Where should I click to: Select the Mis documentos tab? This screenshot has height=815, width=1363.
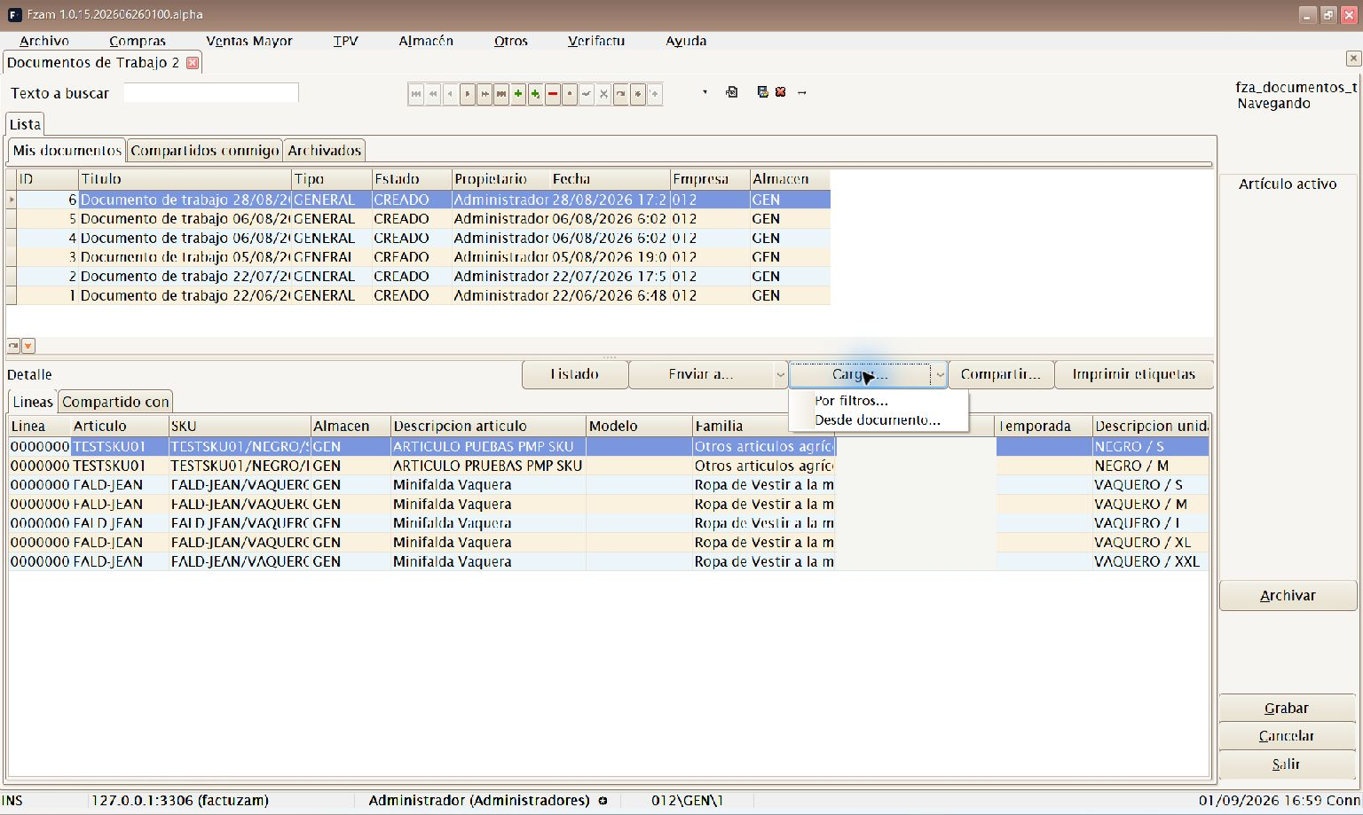[x=67, y=150]
